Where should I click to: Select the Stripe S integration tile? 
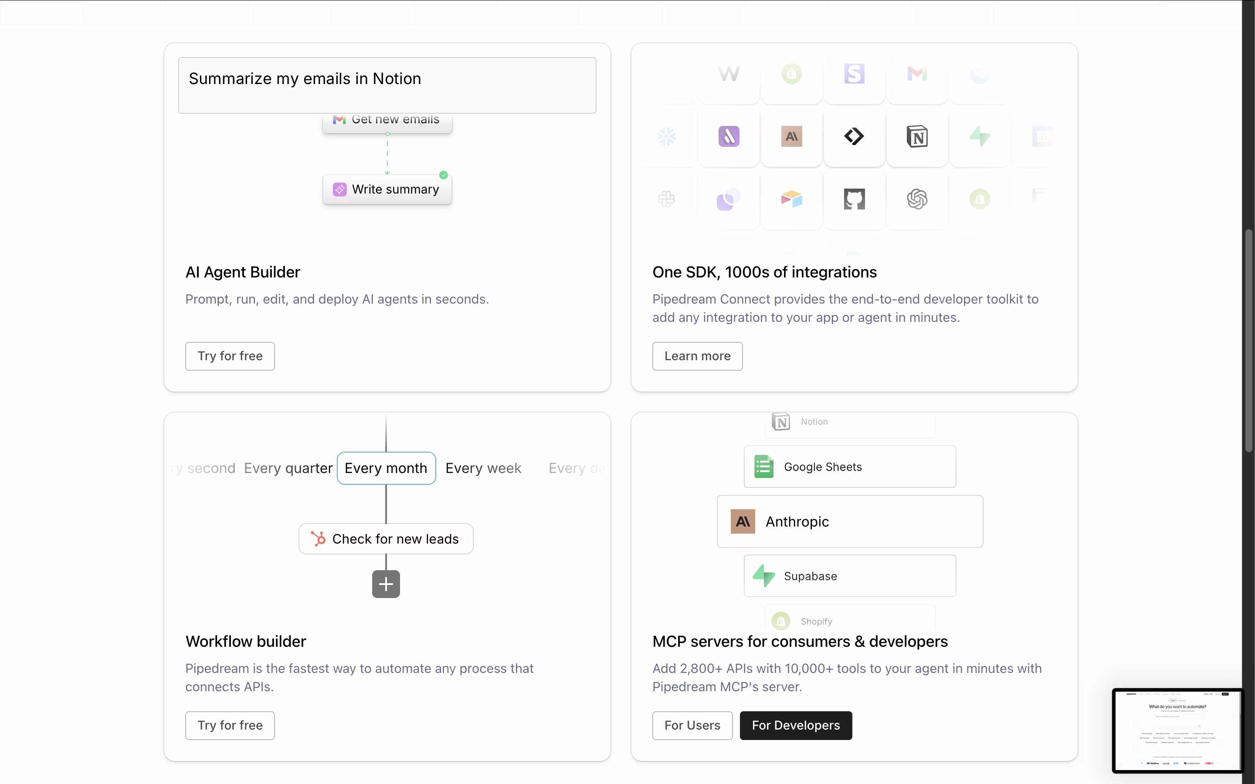(x=854, y=74)
